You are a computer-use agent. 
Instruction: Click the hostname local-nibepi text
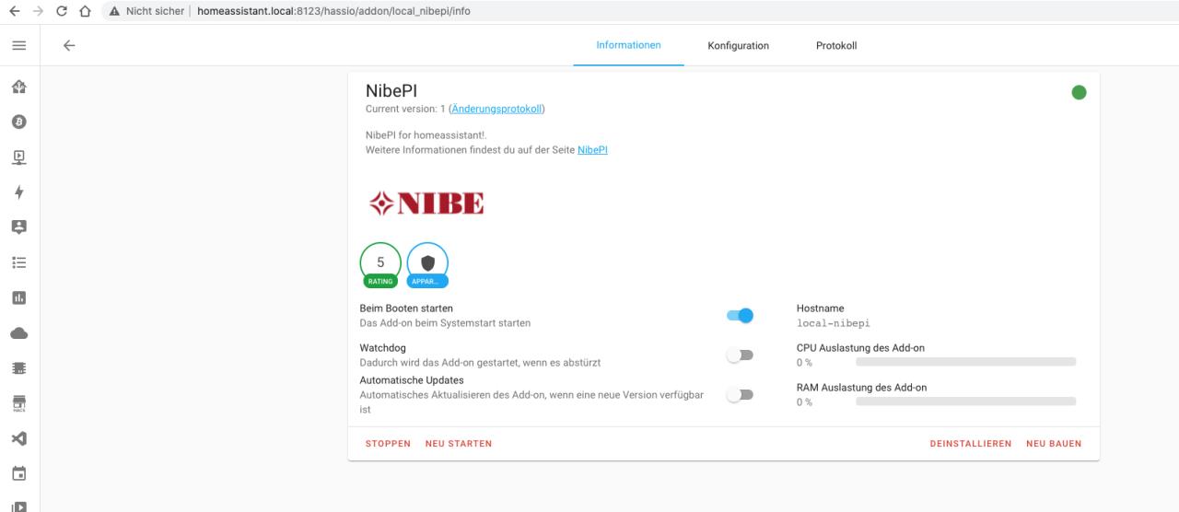click(x=833, y=323)
